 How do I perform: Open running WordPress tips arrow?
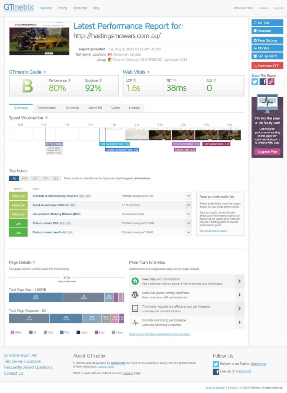239,295
